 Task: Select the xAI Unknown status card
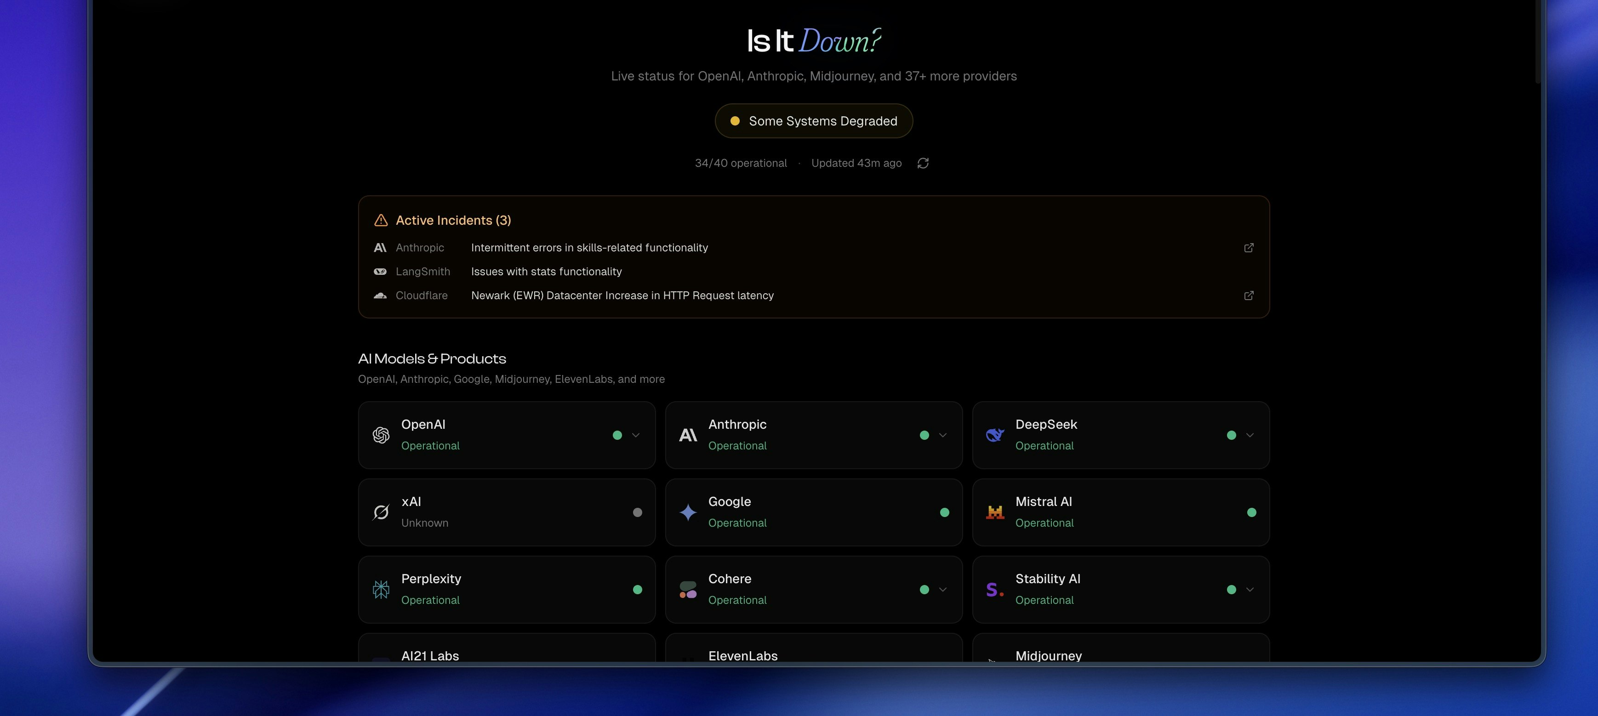click(506, 512)
